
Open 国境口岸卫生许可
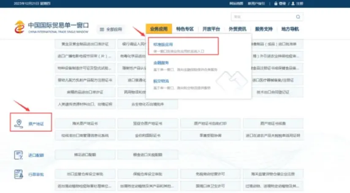pos(210,186)
